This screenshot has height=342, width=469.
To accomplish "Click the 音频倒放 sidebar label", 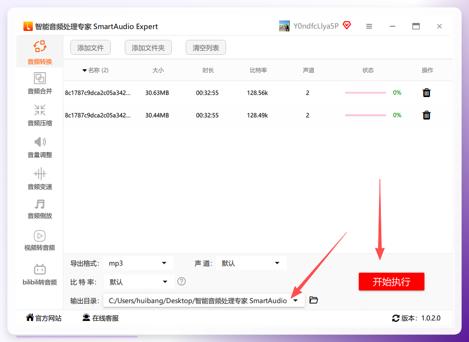I will point(40,216).
